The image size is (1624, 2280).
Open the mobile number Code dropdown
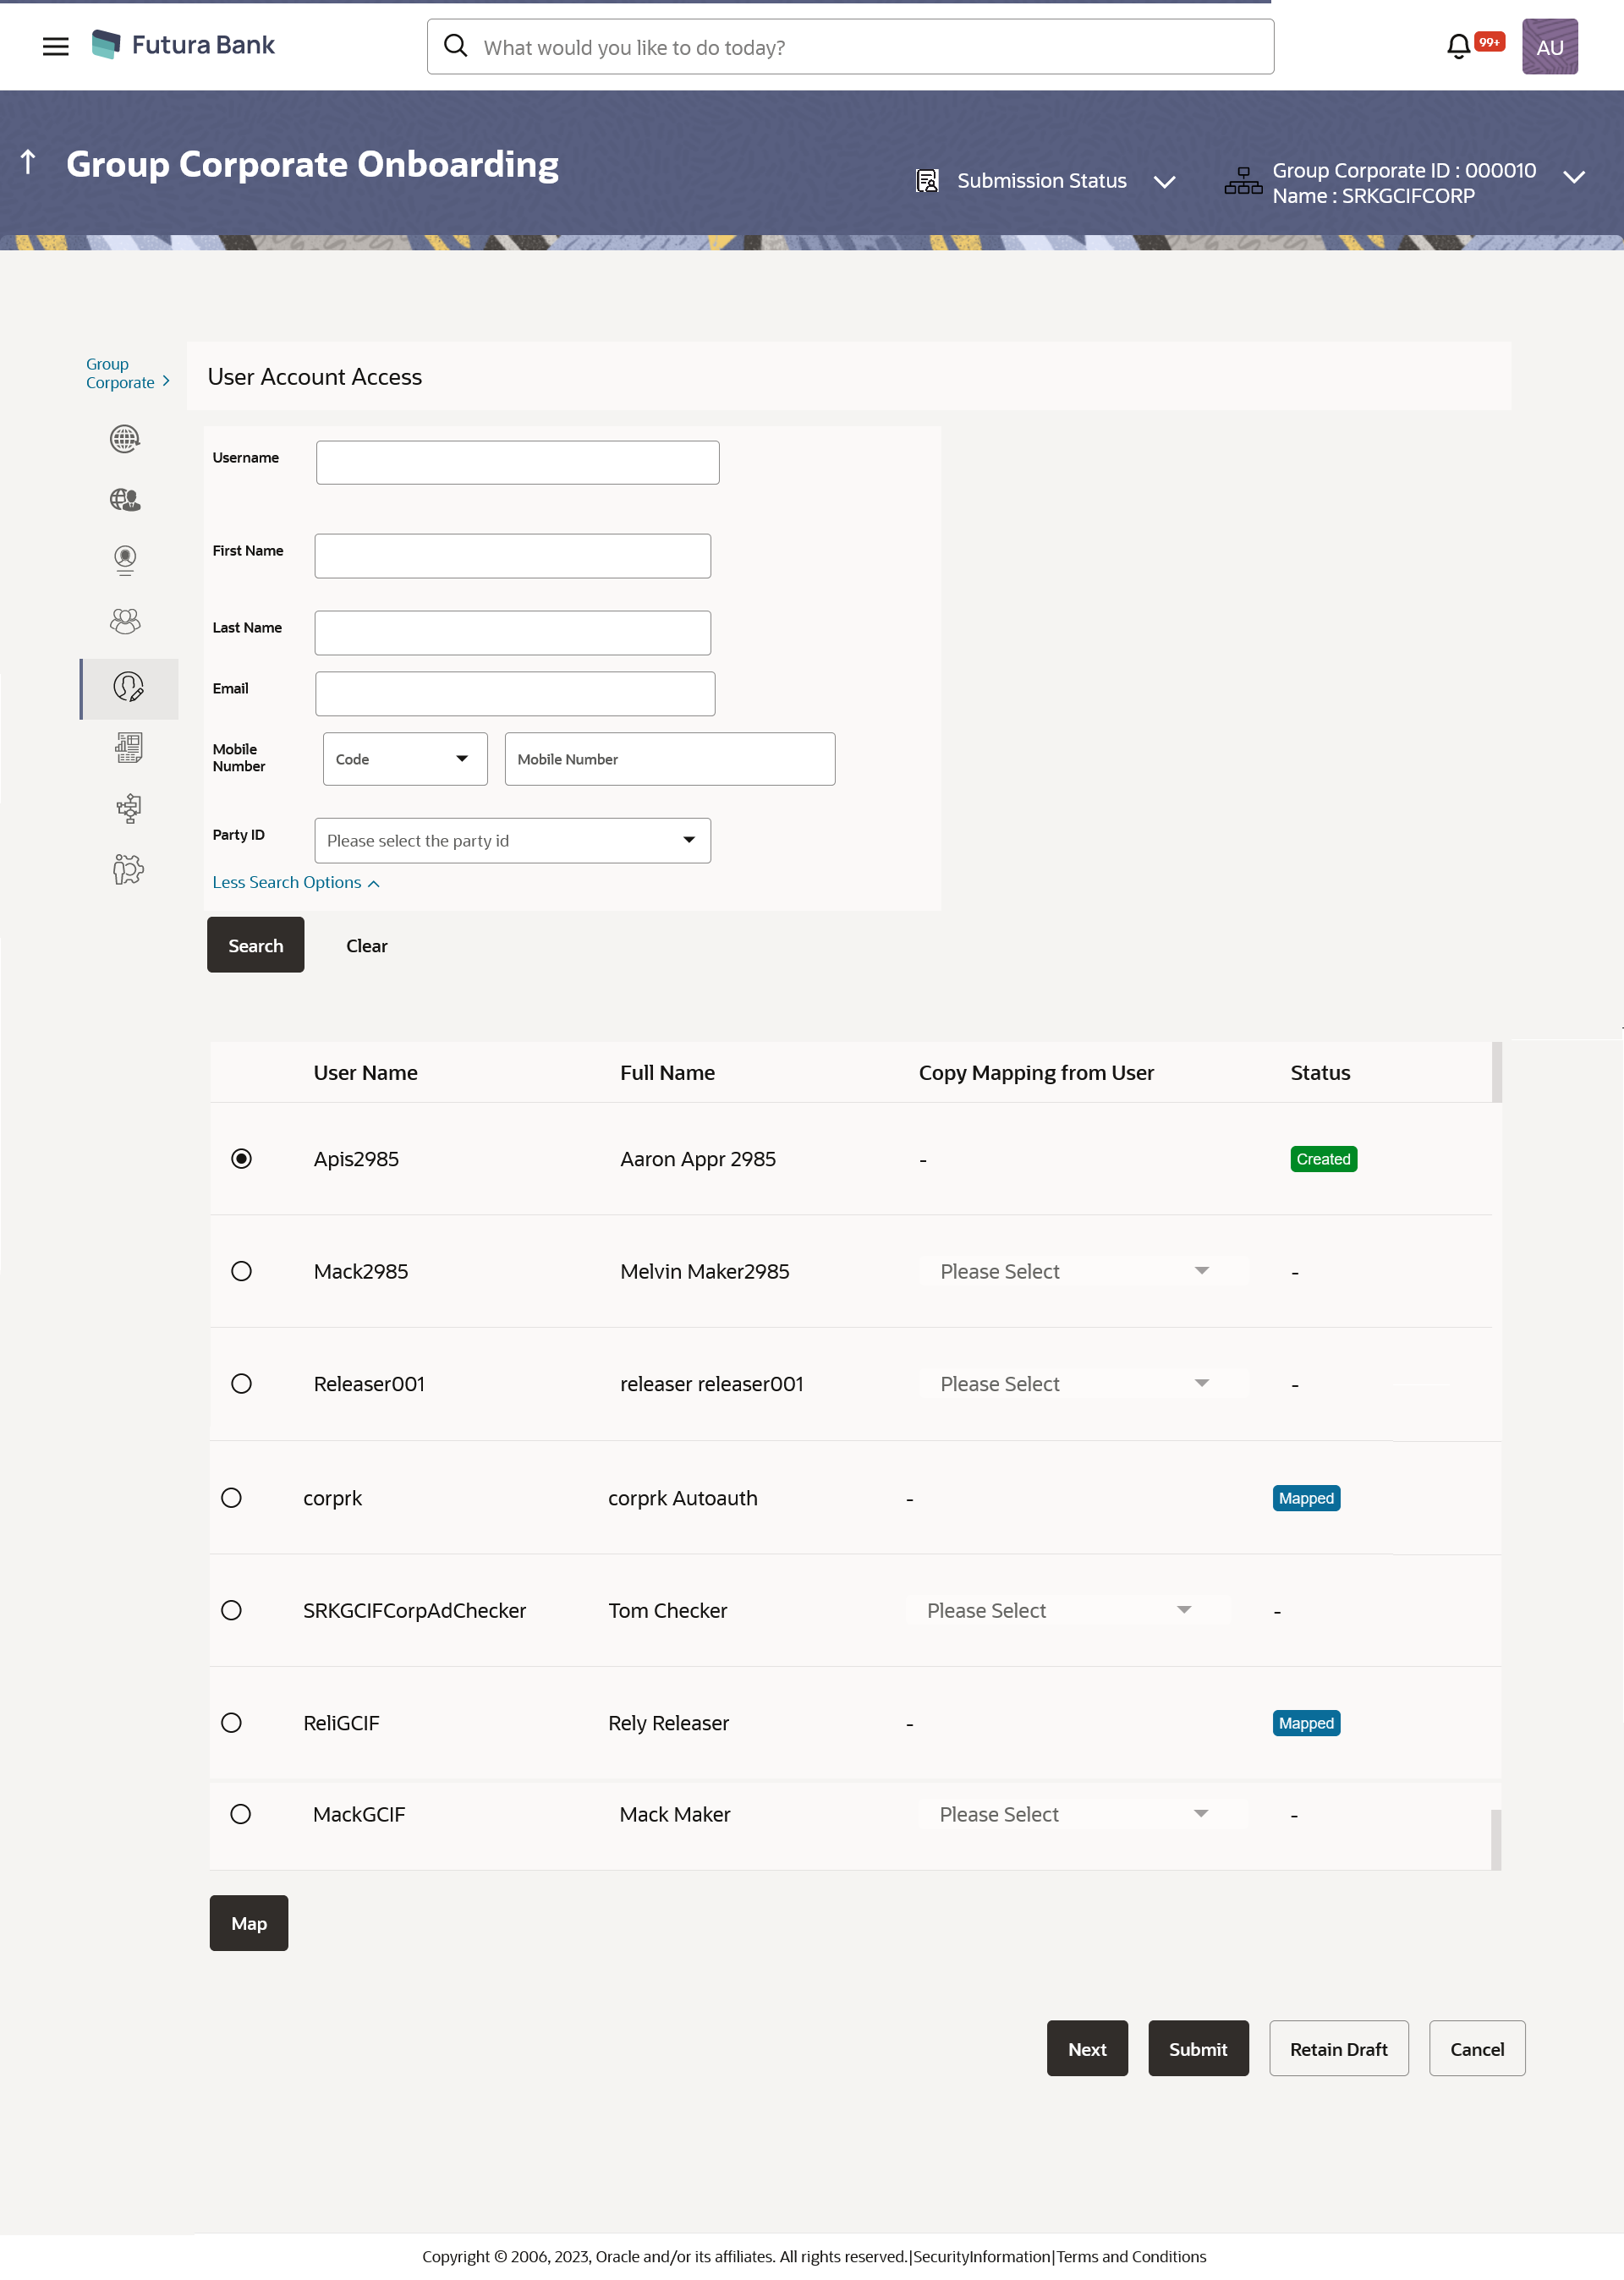pyautogui.click(x=405, y=759)
